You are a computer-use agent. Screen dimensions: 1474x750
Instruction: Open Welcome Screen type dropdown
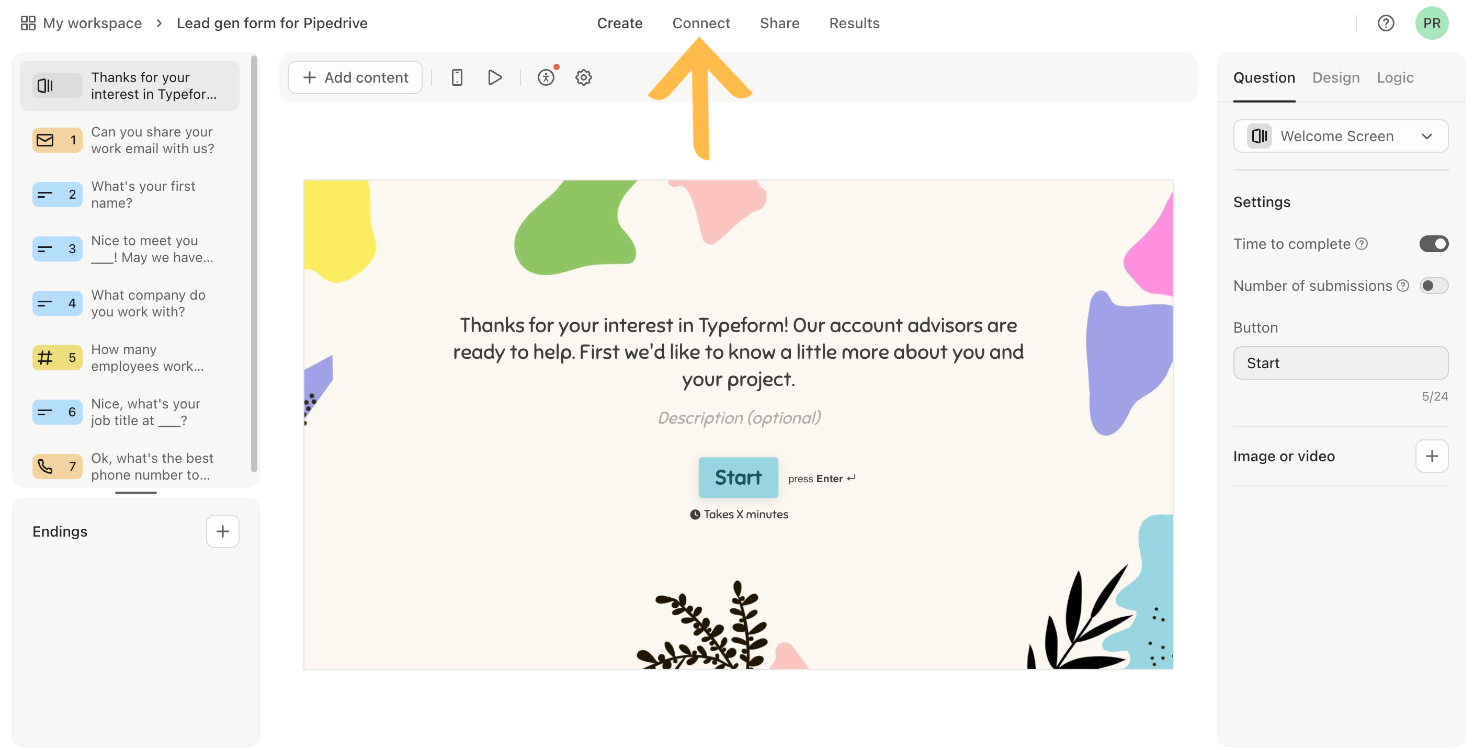pos(1340,136)
